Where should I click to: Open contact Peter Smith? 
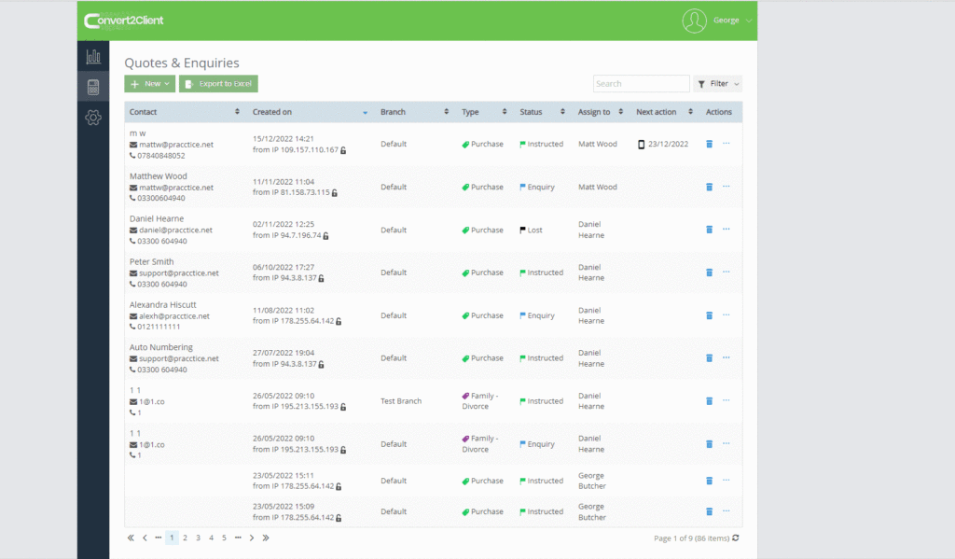(152, 261)
